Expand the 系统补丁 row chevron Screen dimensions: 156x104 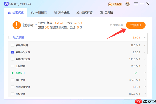(145, 73)
